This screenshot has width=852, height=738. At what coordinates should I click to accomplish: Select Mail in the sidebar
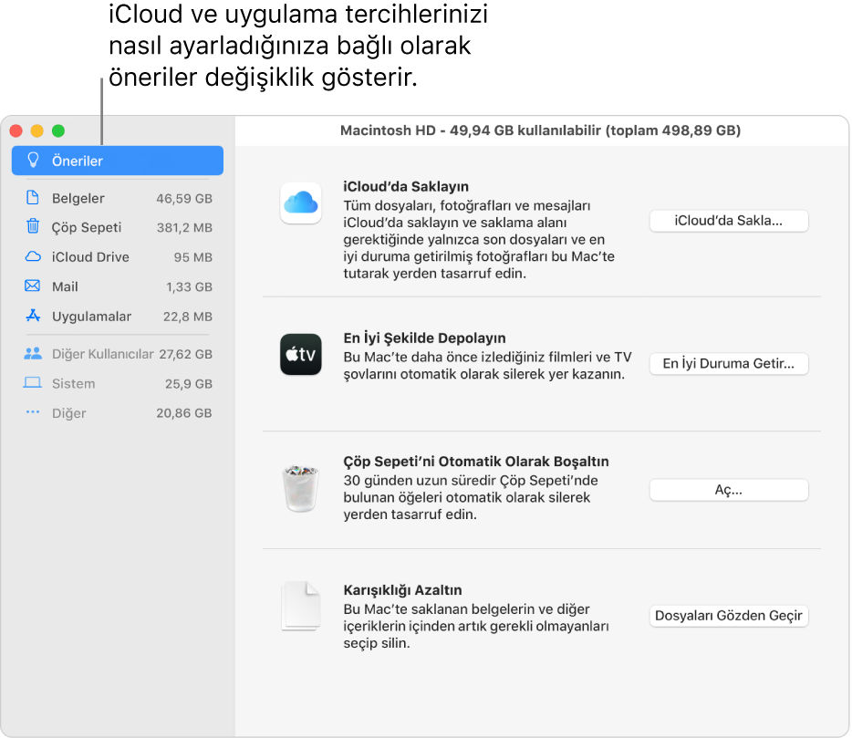coord(119,286)
